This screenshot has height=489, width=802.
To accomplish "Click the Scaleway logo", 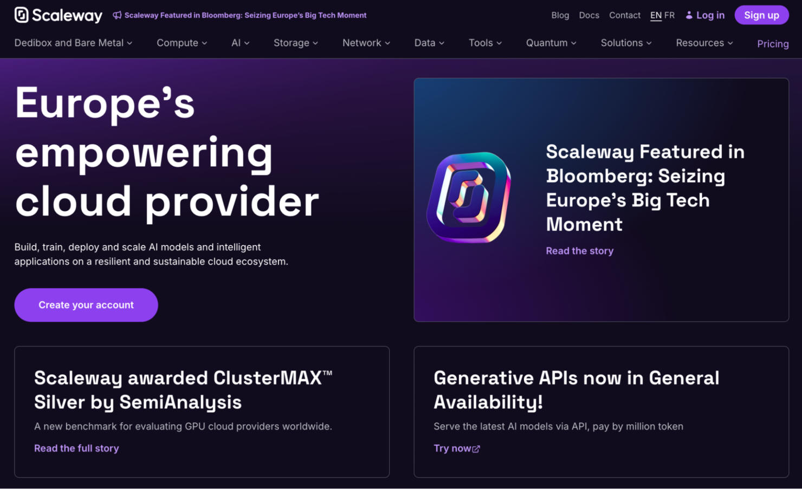I will coord(57,15).
